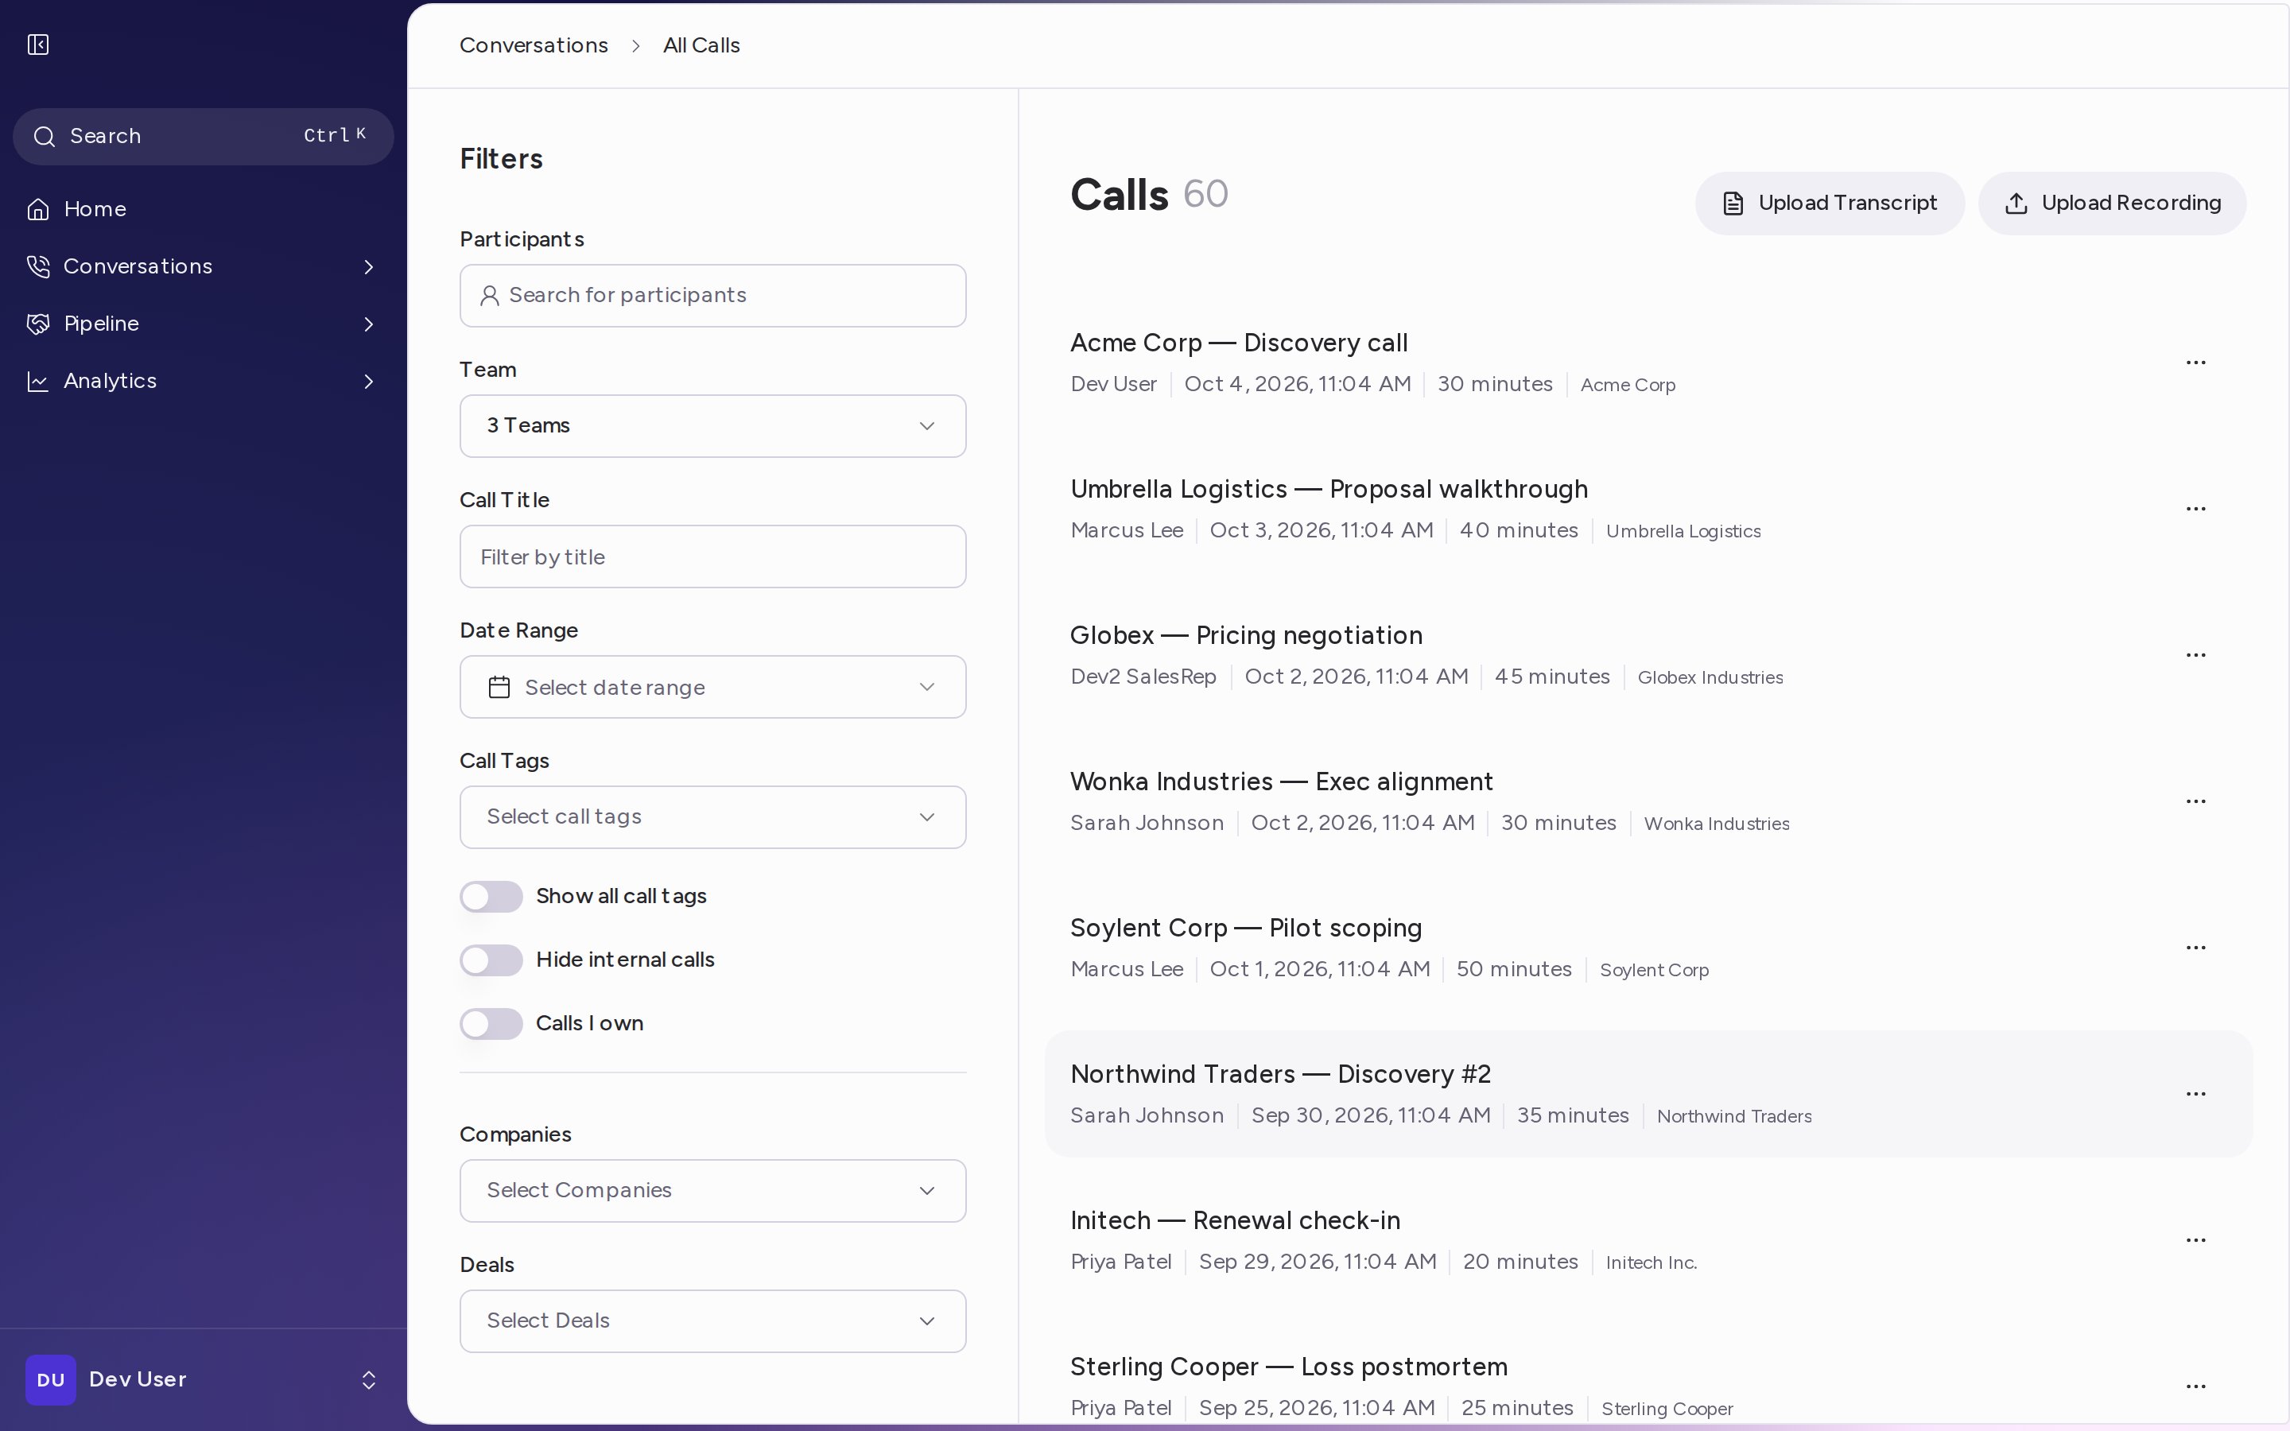Focus the Search for participants field

click(x=712, y=295)
